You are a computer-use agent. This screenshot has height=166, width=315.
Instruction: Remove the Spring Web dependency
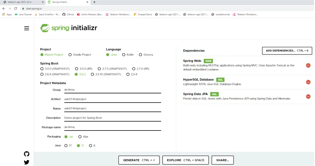308,65
